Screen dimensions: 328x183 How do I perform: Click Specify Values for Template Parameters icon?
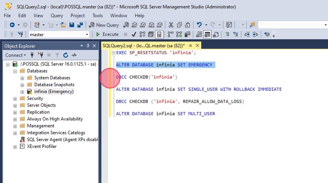[267, 34]
